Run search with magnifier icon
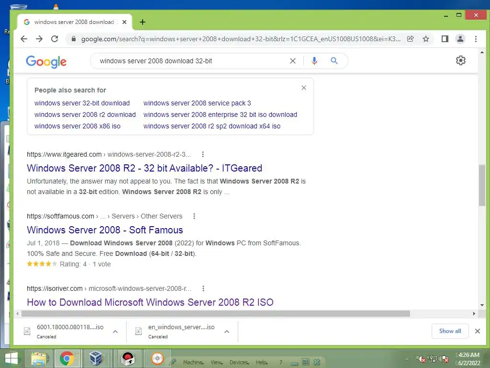The width and height of the screenshot is (490, 368). [x=334, y=61]
